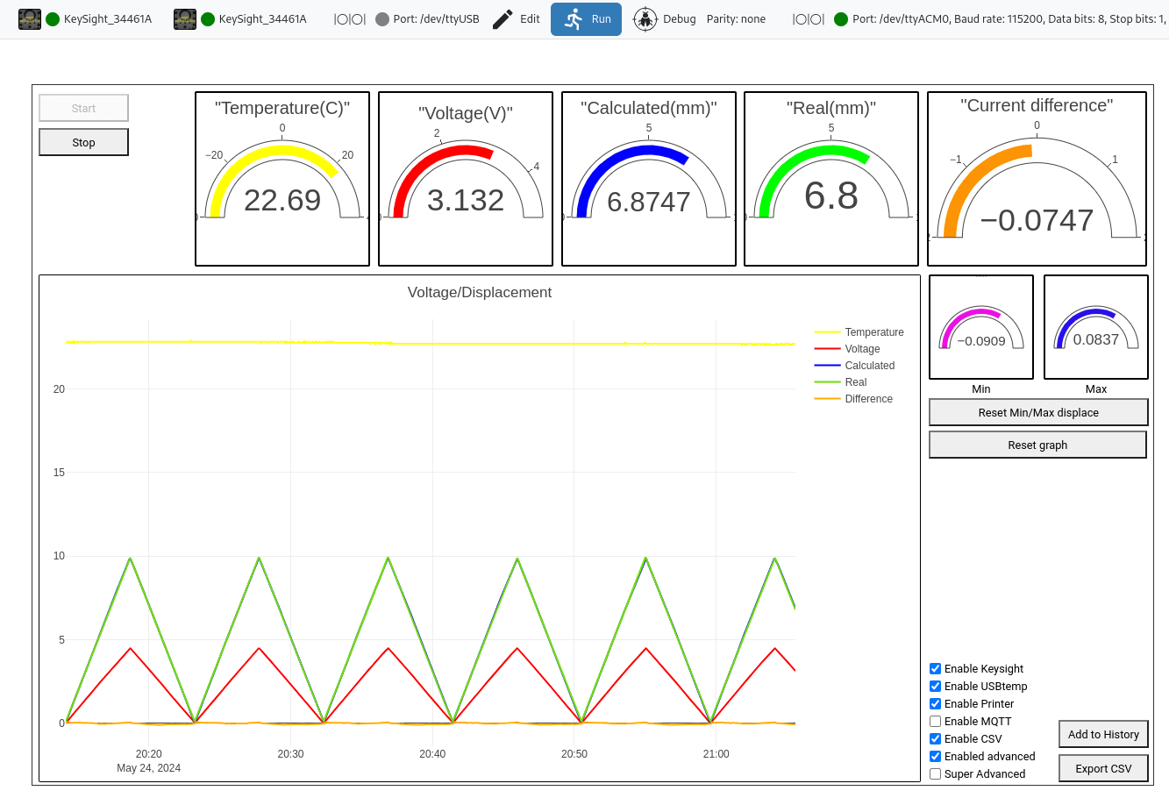Click the Stop button
Image resolution: width=1169 pixels, height=805 pixels.
[x=83, y=142]
